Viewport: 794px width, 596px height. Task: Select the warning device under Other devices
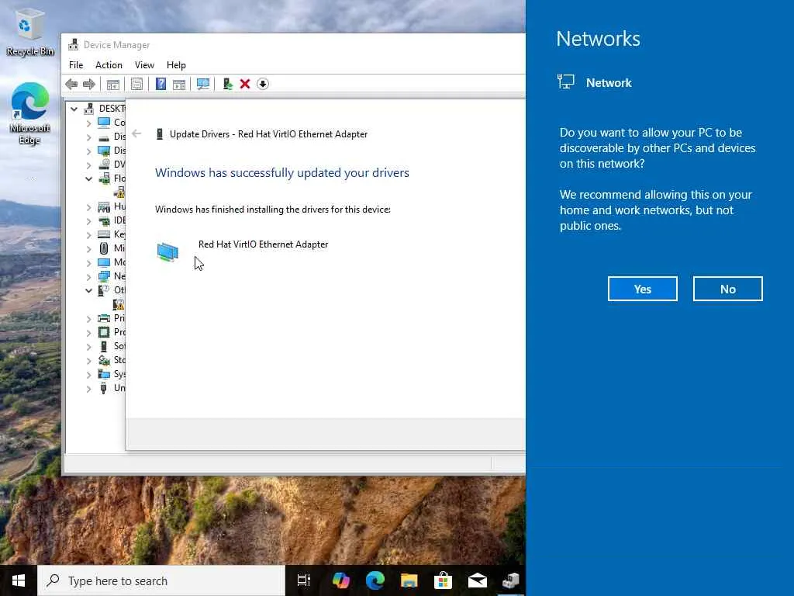click(x=119, y=304)
